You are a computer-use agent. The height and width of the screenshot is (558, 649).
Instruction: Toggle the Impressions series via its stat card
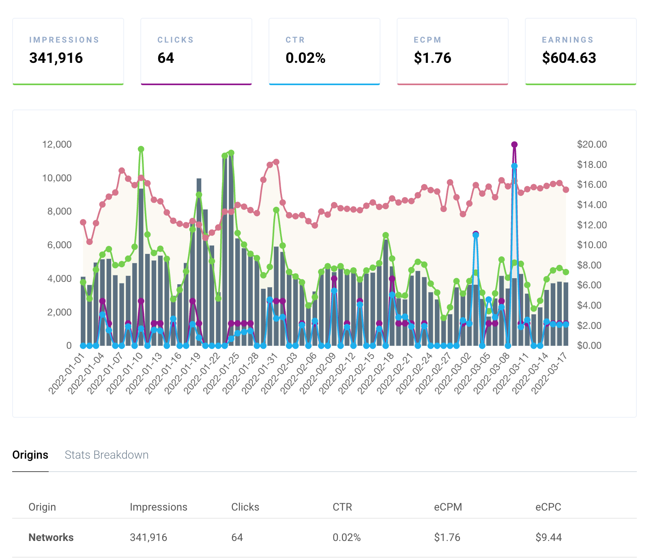click(x=68, y=51)
